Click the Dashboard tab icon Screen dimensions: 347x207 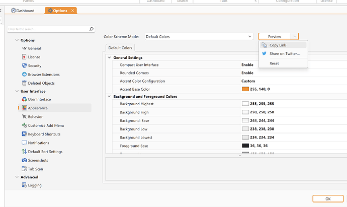click(13, 11)
